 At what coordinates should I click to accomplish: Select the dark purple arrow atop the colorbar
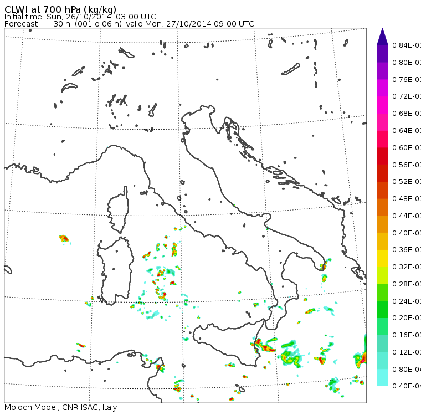pos(382,37)
